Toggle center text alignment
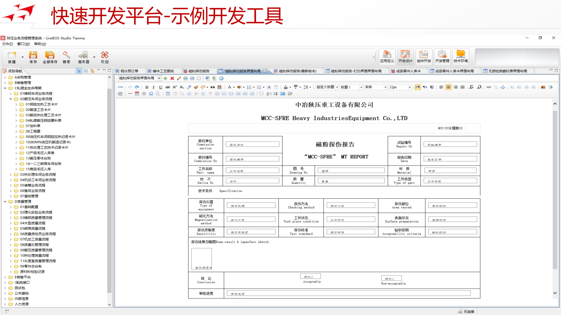The height and width of the screenshot is (315, 561). (448, 87)
